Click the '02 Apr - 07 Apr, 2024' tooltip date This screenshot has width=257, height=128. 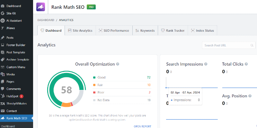(185, 92)
